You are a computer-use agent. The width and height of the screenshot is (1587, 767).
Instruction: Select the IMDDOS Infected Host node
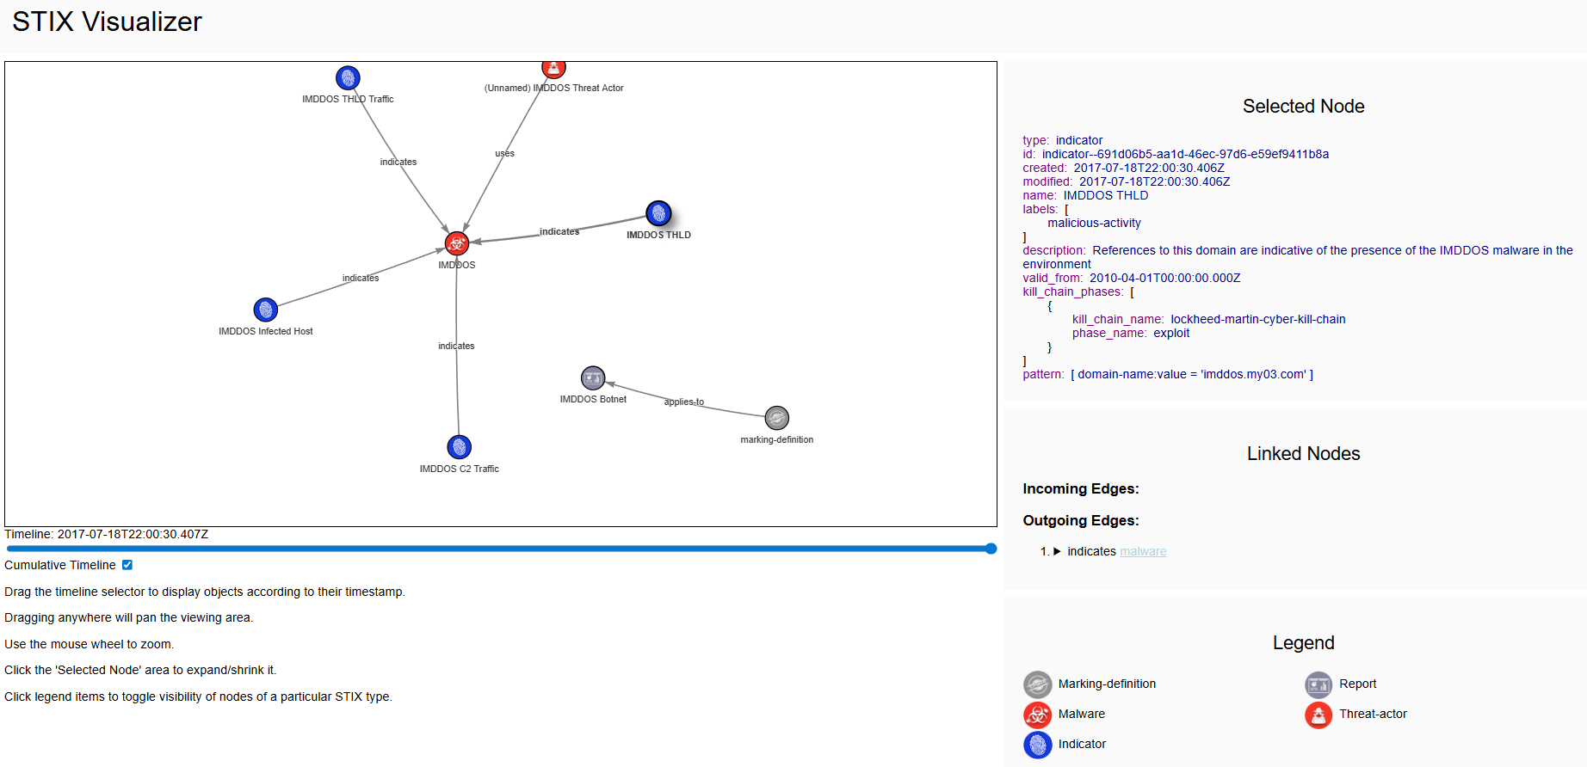coord(266,310)
